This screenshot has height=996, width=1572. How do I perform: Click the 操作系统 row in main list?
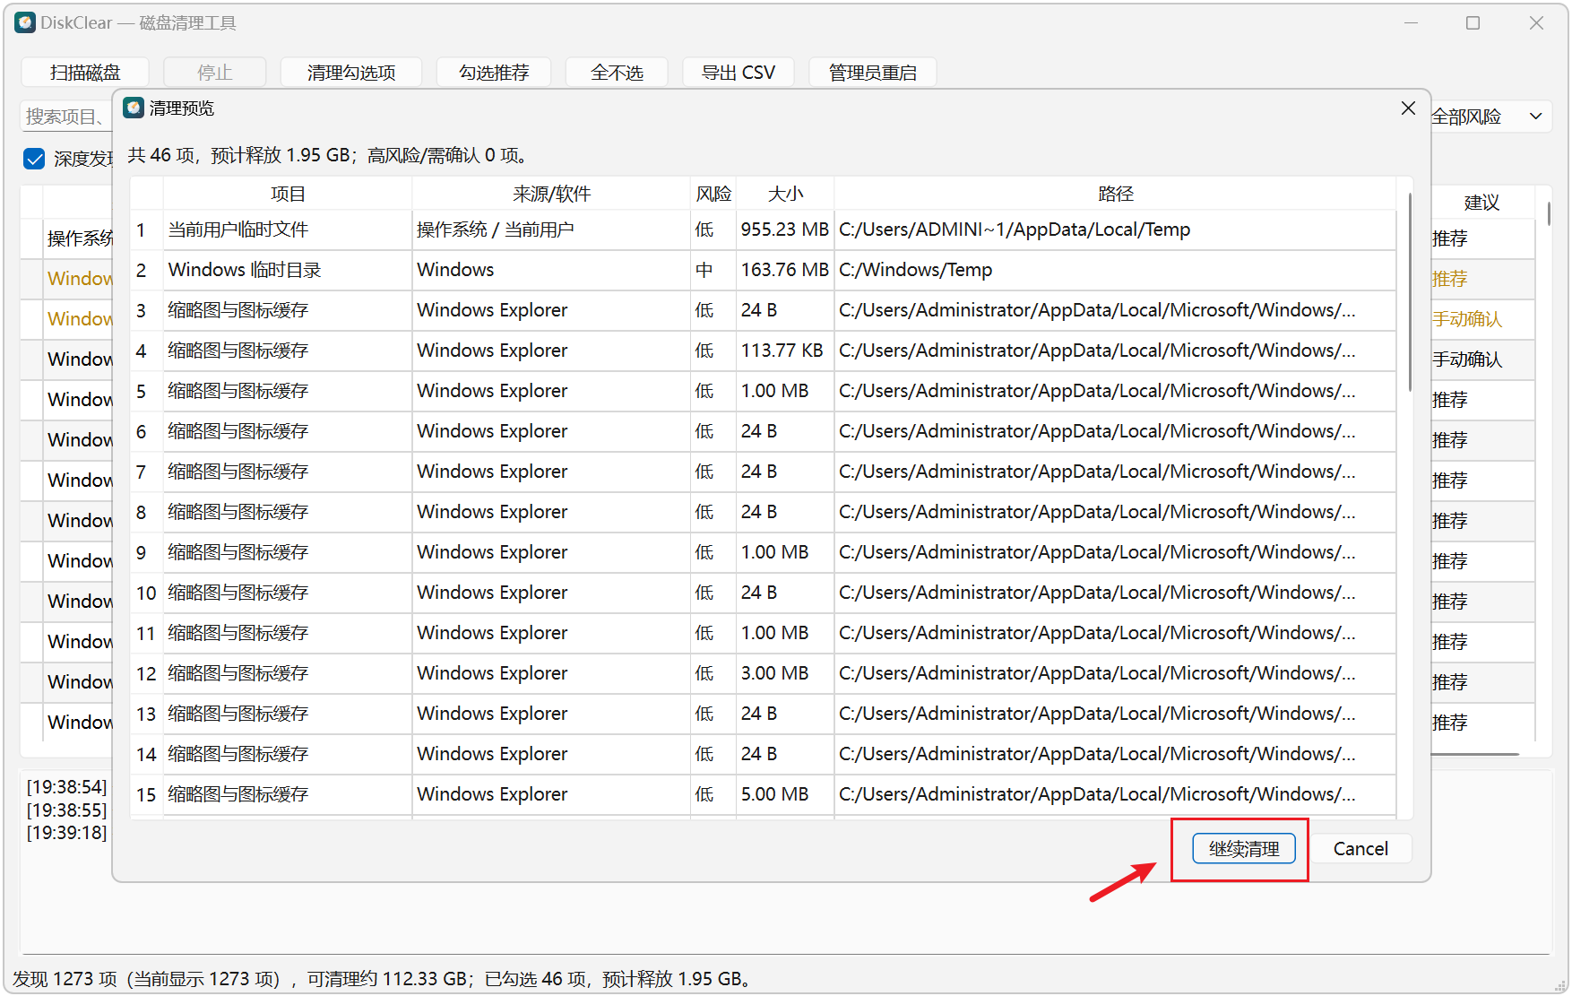80,238
